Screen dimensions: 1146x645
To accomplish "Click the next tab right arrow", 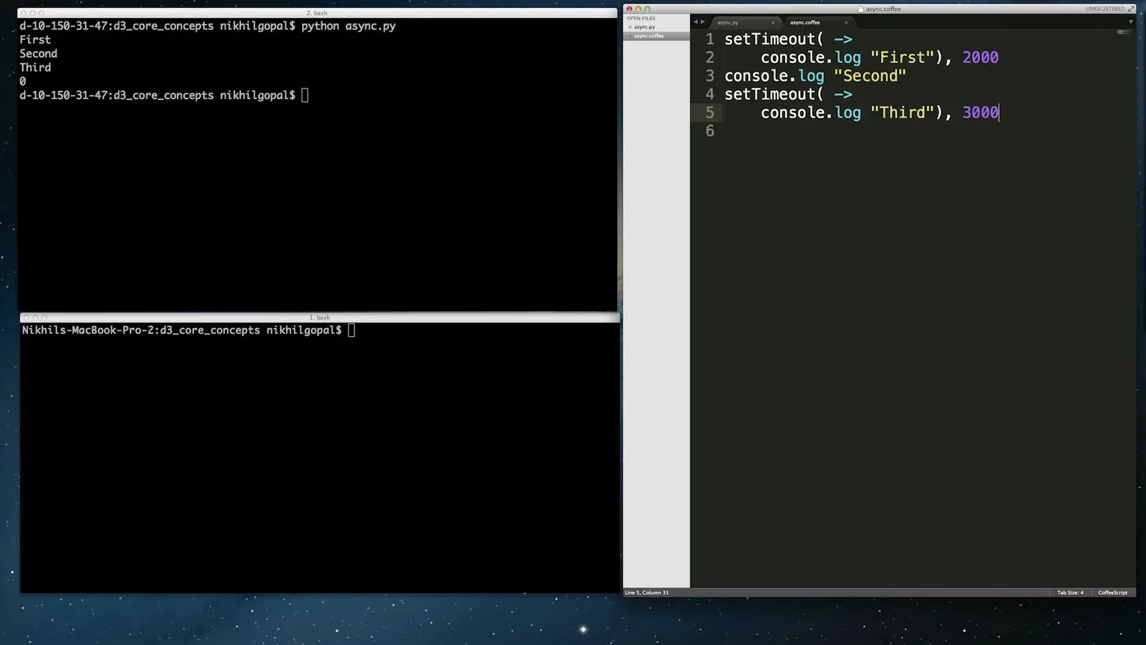I will click(x=703, y=22).
